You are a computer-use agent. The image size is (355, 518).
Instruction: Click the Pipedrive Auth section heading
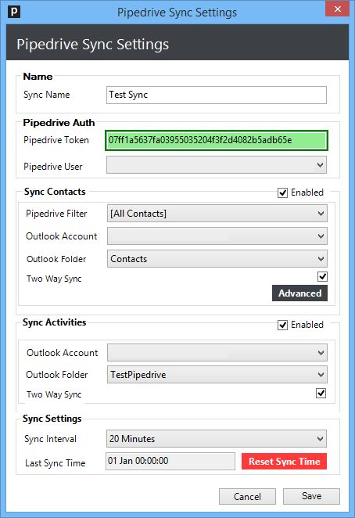tap(59, 123)
